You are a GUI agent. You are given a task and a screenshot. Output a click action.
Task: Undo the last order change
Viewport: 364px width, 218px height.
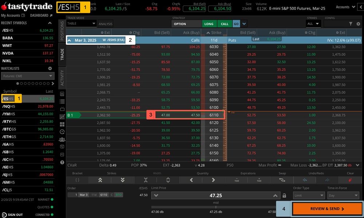pos(305,180)
